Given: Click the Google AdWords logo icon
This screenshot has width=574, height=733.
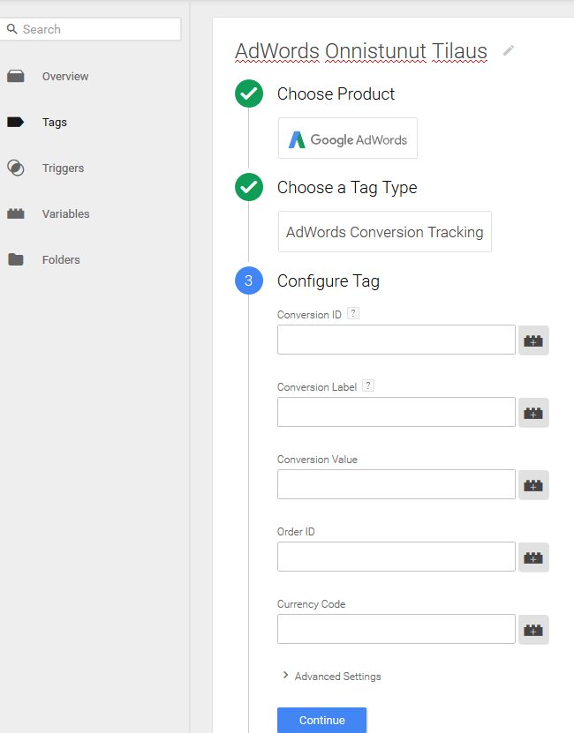Looking at the screenshot, I should coord(297,139).
